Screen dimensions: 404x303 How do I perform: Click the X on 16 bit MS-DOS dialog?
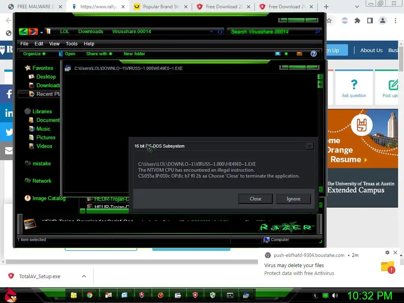[x=309, y=146]
